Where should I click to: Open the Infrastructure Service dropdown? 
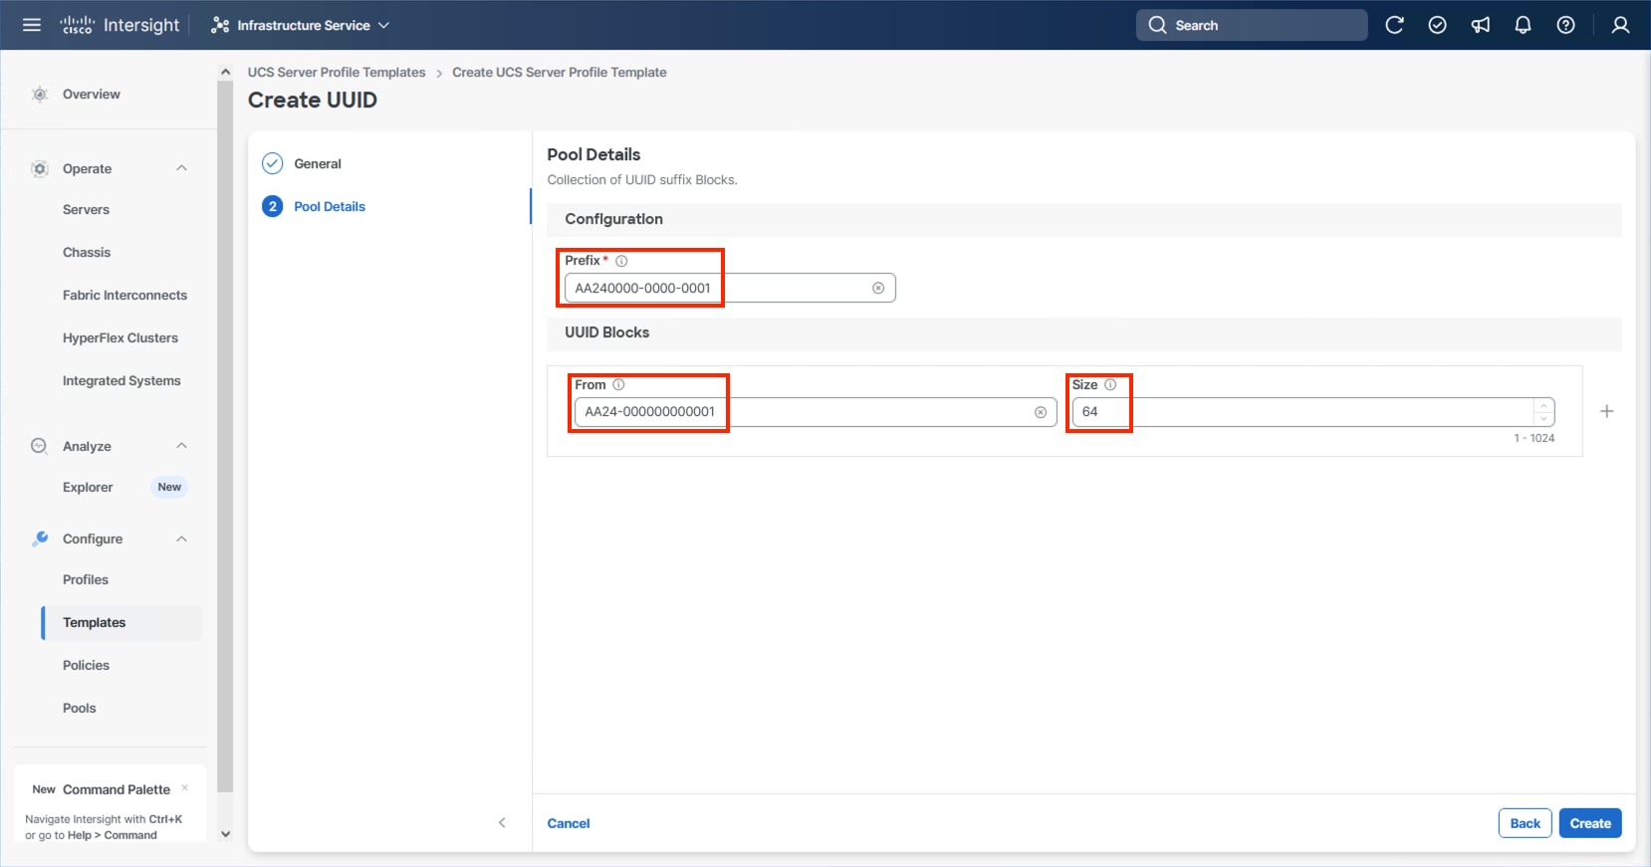pos(301,25)
